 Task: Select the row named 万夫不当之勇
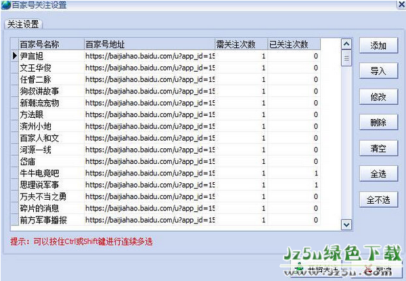166,196
